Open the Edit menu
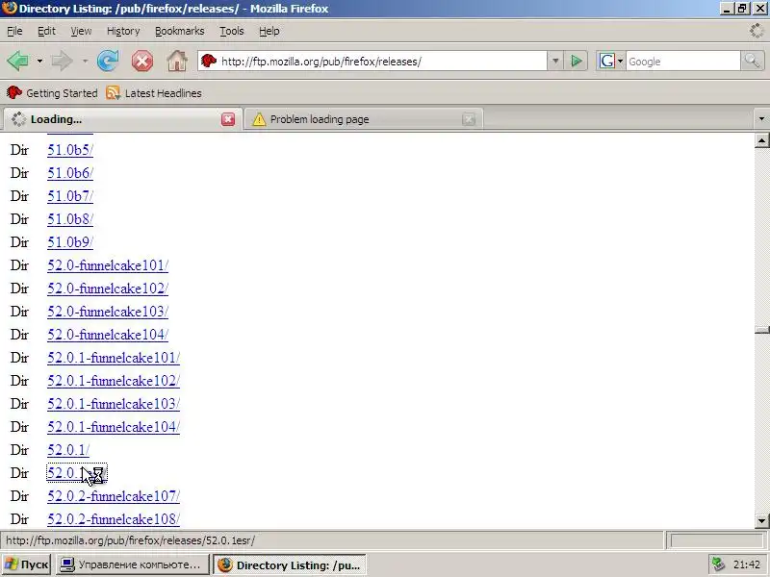 pos(46,31)
